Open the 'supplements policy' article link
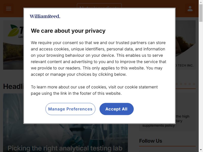Viewport: 203px width, 152px height. point(158,125)
